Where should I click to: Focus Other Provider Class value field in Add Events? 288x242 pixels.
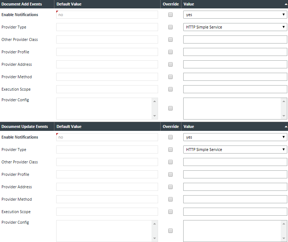235,39
